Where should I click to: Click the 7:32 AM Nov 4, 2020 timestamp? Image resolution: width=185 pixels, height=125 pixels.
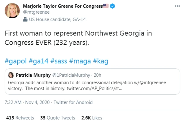pyautogui.click(x=27, y=102)
